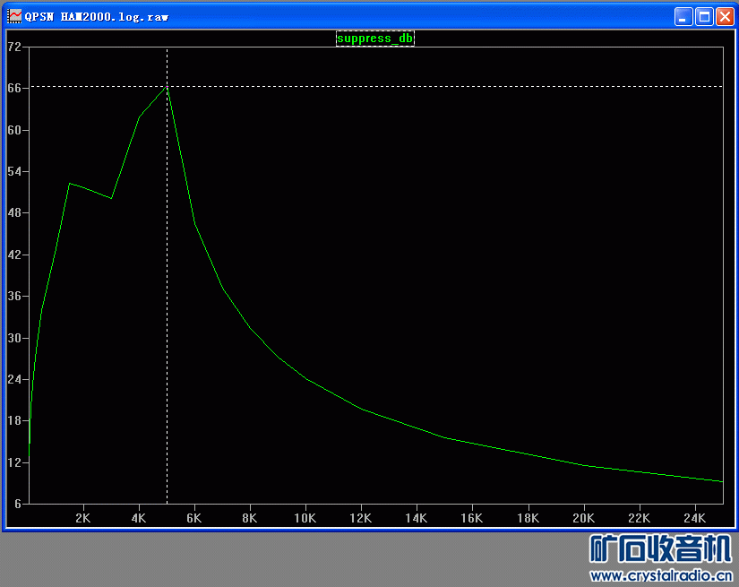This screenshot has height=587, width=739.
Task: Click the 矿石收音机 logo
Action: coord(661,549)
